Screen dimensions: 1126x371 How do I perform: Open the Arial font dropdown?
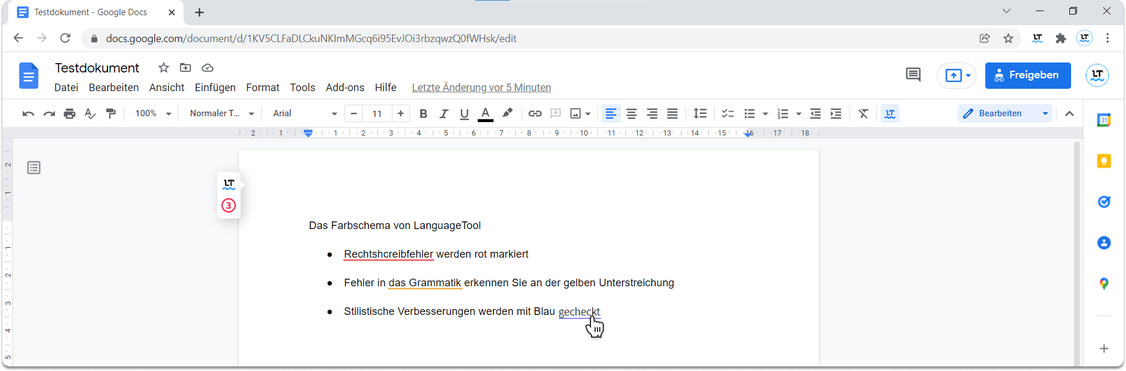(305, 113)
